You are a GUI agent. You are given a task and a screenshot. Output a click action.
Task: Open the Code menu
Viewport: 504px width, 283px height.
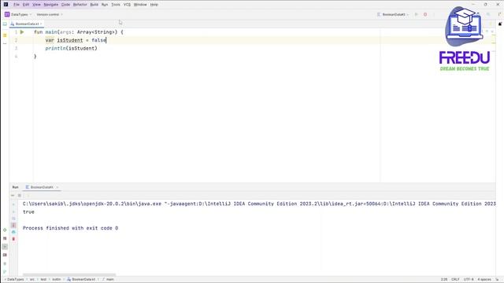point(65,5)
